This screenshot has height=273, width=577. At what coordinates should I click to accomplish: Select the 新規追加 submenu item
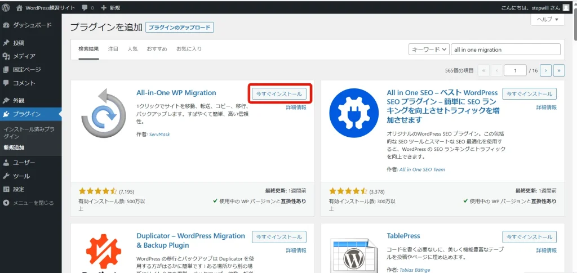click(14, 147)
